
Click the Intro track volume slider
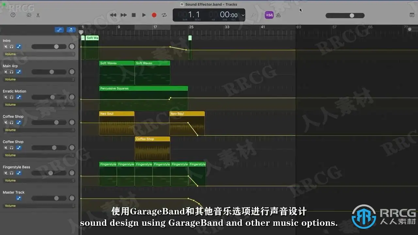click(49, 47)
